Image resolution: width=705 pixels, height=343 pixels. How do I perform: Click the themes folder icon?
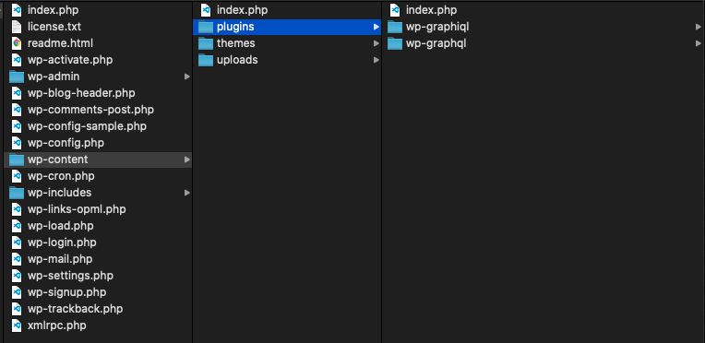206,43
